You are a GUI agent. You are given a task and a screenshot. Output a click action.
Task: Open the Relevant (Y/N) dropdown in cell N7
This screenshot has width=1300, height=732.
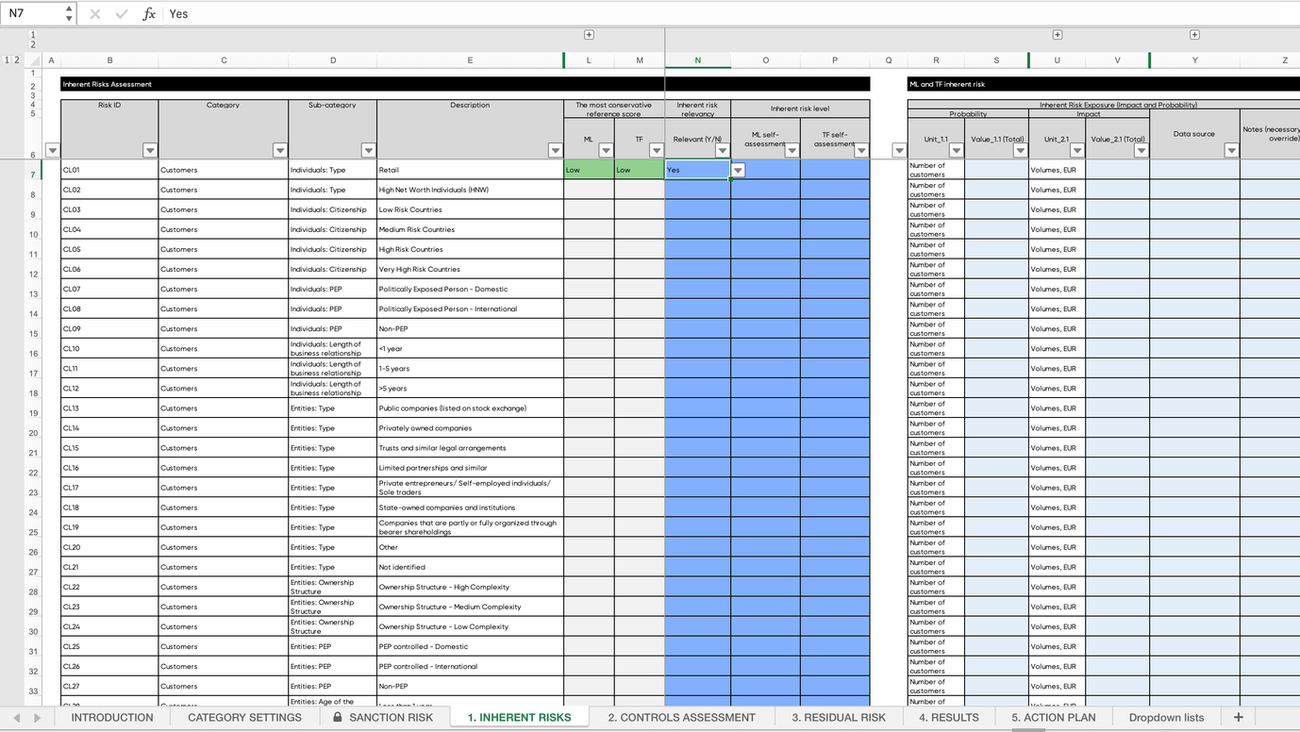(x=738, y=169)
